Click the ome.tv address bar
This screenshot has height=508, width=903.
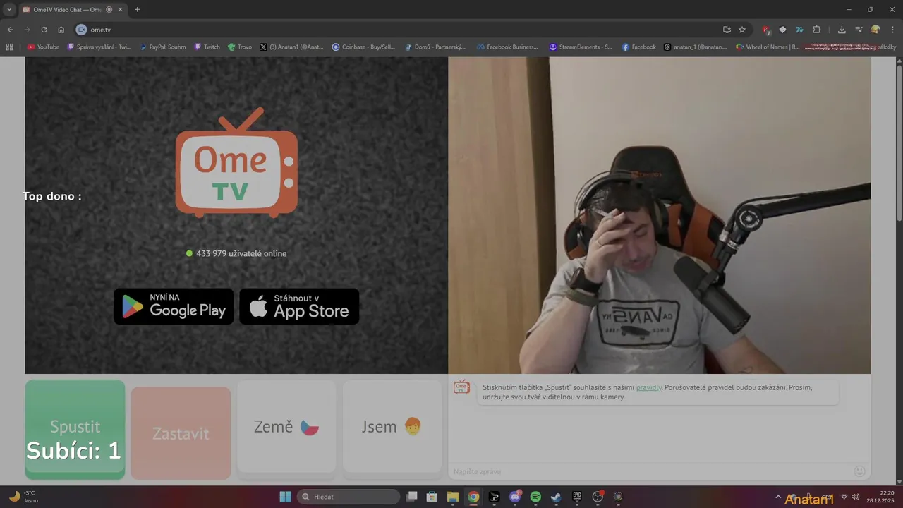click(x=402, y=30)
